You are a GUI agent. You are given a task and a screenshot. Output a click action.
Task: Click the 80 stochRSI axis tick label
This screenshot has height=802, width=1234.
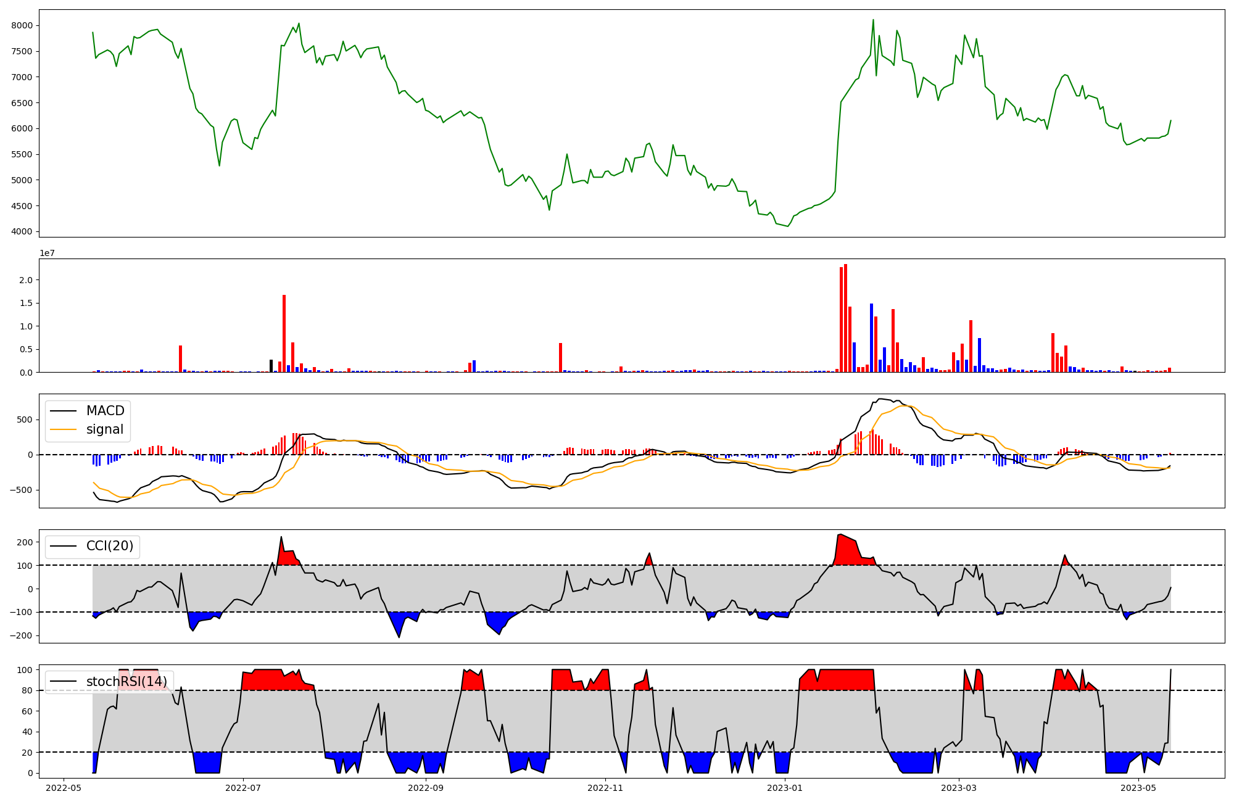pyautogui.click(x=27, y=690)
